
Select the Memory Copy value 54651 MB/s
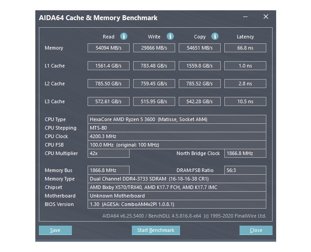click(x=200, y=48)
